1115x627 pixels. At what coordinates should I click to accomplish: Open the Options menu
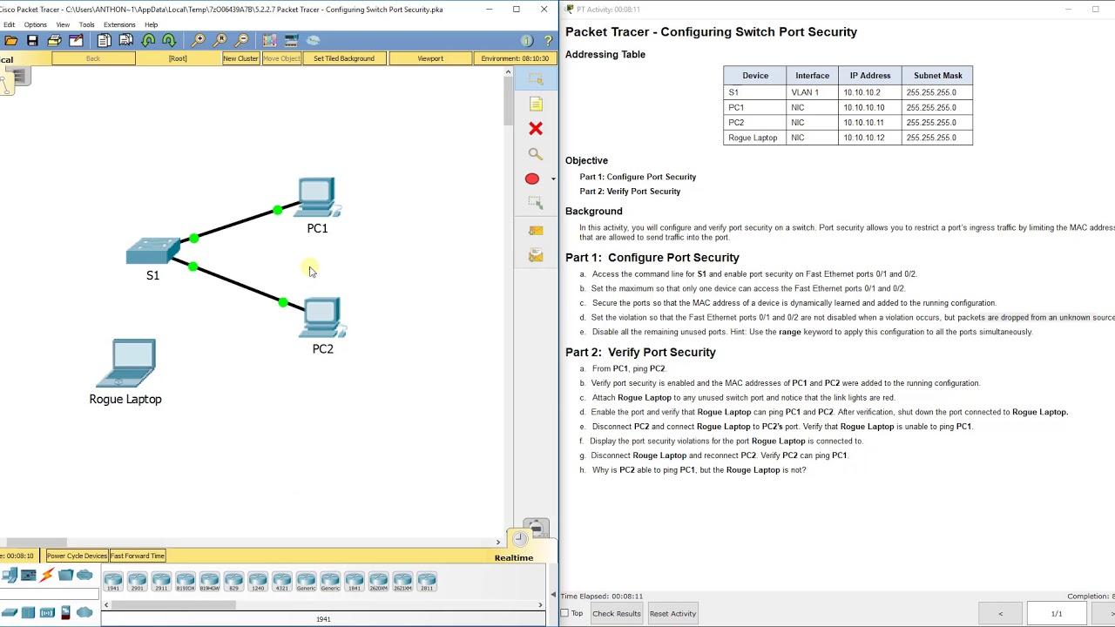click(36, 24)
